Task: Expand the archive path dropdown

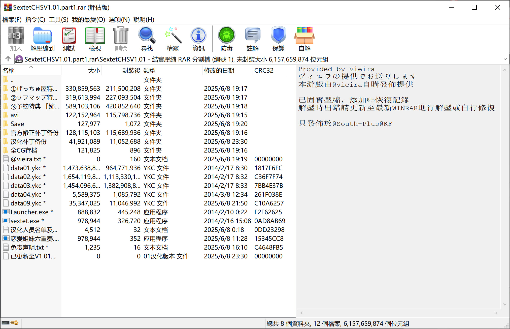Action: click(505, 59)
